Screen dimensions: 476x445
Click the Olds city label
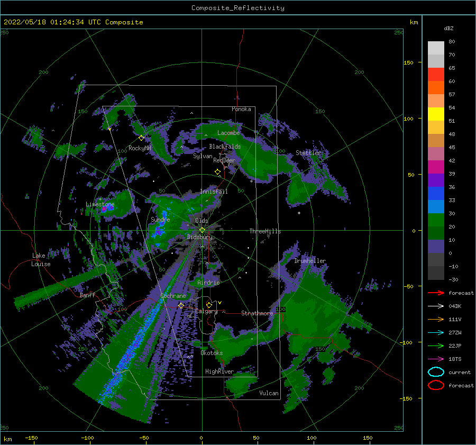click(x=202, y=221)
